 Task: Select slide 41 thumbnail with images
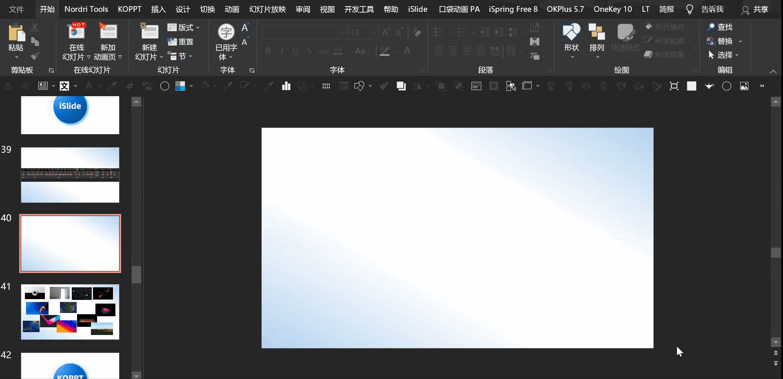[x=70, y=312]
